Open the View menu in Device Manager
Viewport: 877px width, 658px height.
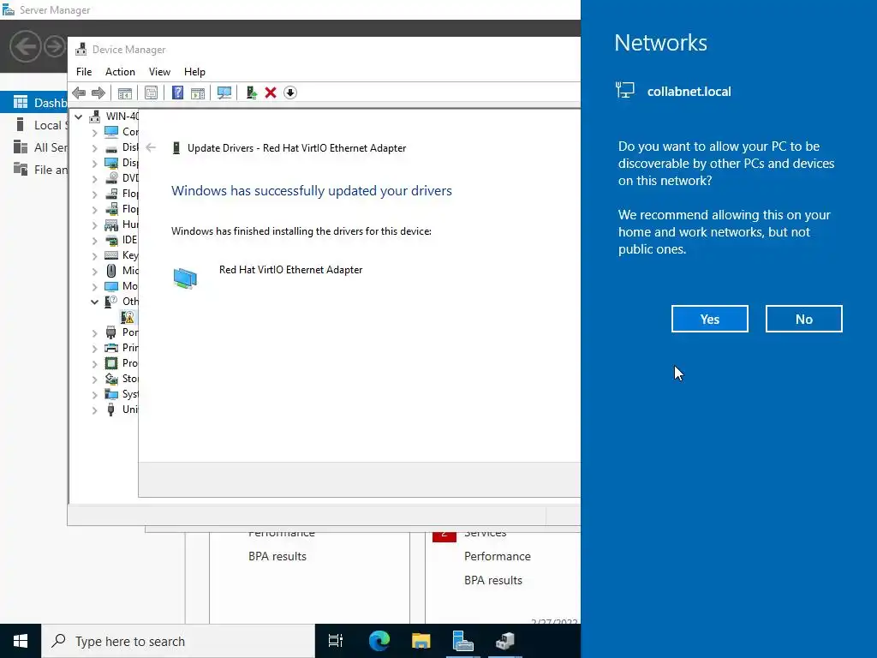(159, 72)
